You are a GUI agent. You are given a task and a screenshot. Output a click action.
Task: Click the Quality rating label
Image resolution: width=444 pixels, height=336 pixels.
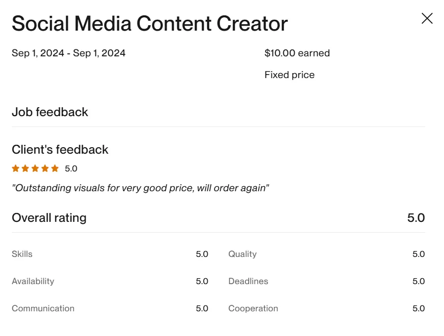tap(242, 254)
